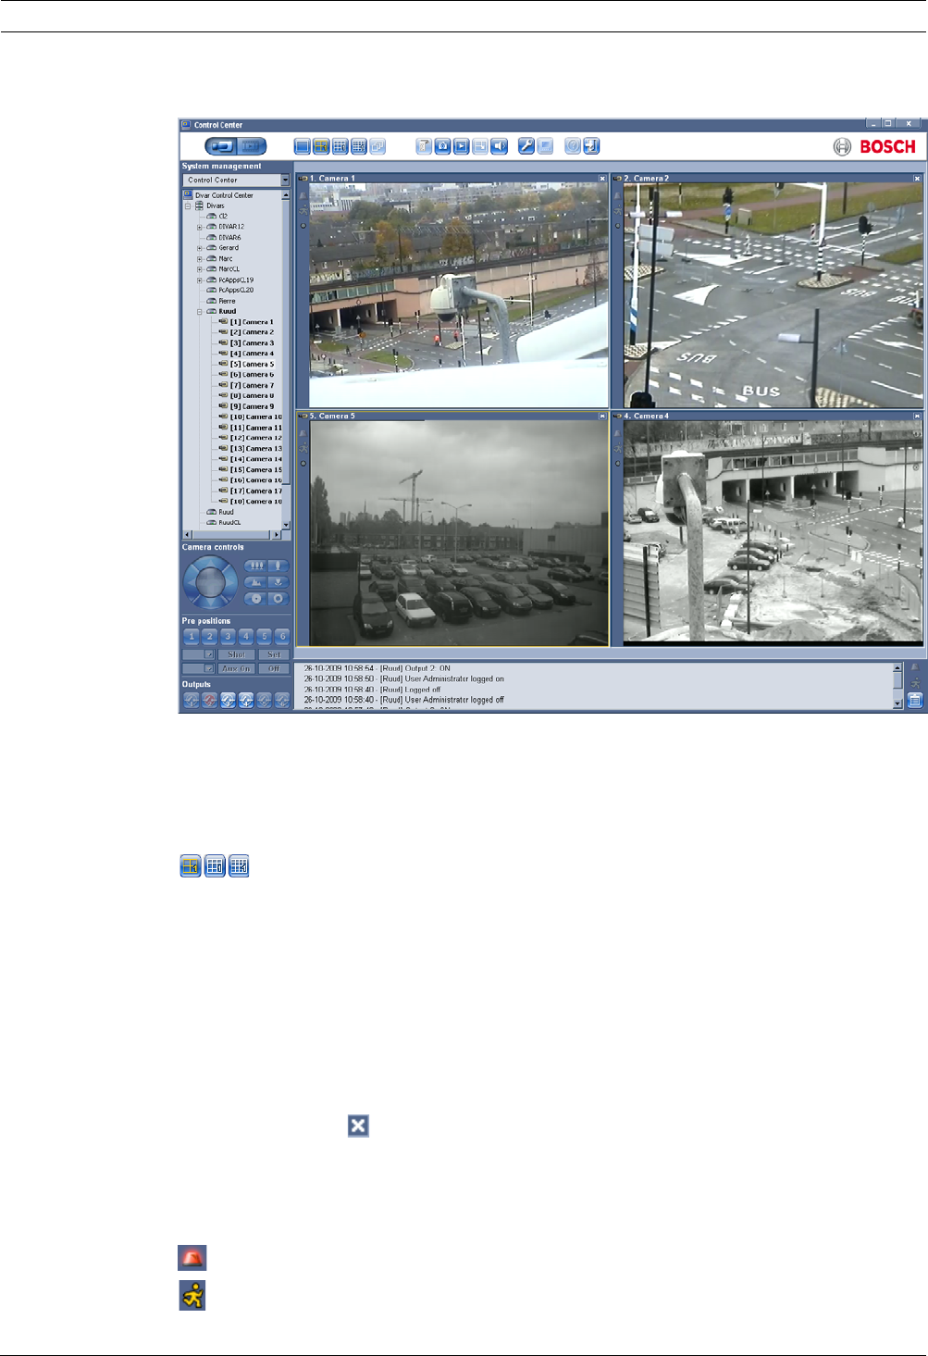Click the log off door icon
The image size is (928, 1356).
[592, 146]
